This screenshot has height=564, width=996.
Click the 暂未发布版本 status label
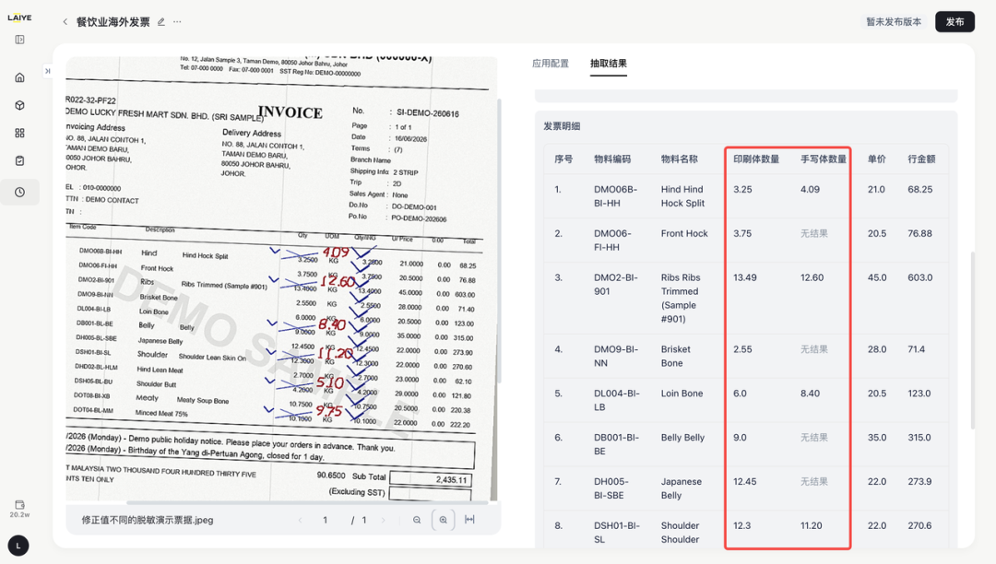click(x=894, y=21)
